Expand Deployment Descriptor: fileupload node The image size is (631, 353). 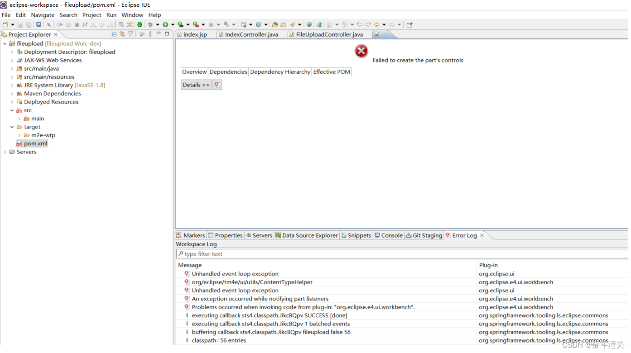[12, 52]
